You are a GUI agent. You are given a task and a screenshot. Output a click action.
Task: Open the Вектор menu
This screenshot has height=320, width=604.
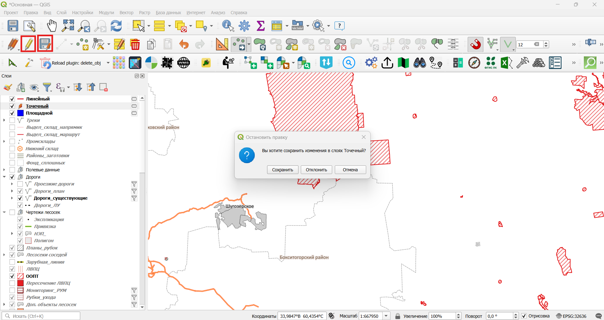[x=126, y=13]
